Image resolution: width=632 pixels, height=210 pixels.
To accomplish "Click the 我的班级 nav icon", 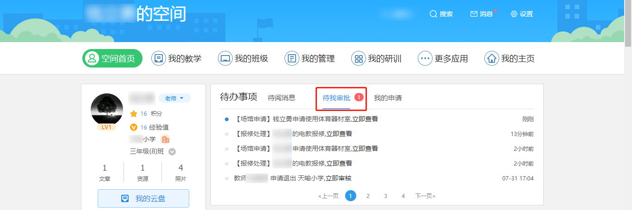I will pos(225,59).
